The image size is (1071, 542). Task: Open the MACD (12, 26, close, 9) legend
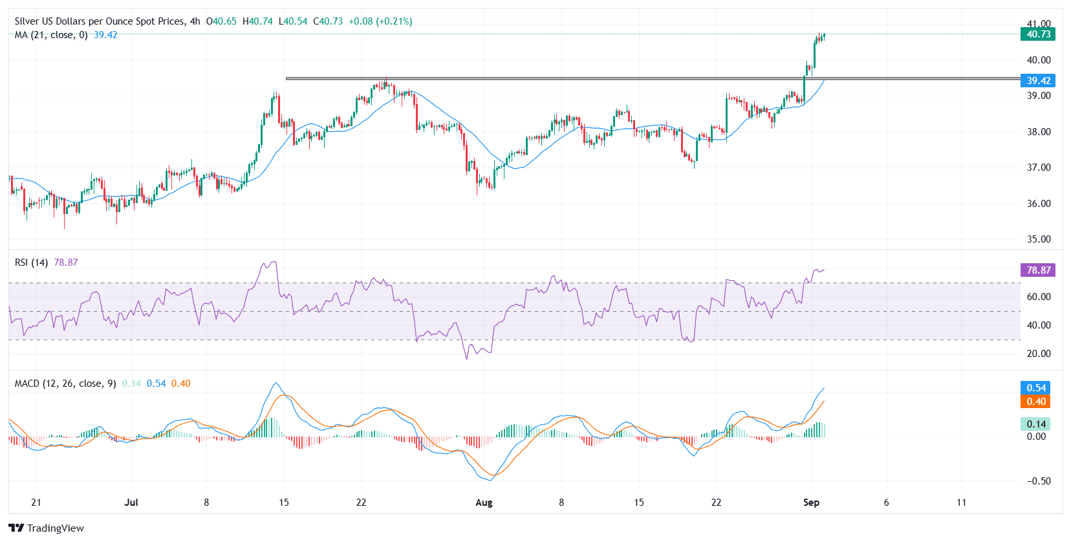[65, 384]
